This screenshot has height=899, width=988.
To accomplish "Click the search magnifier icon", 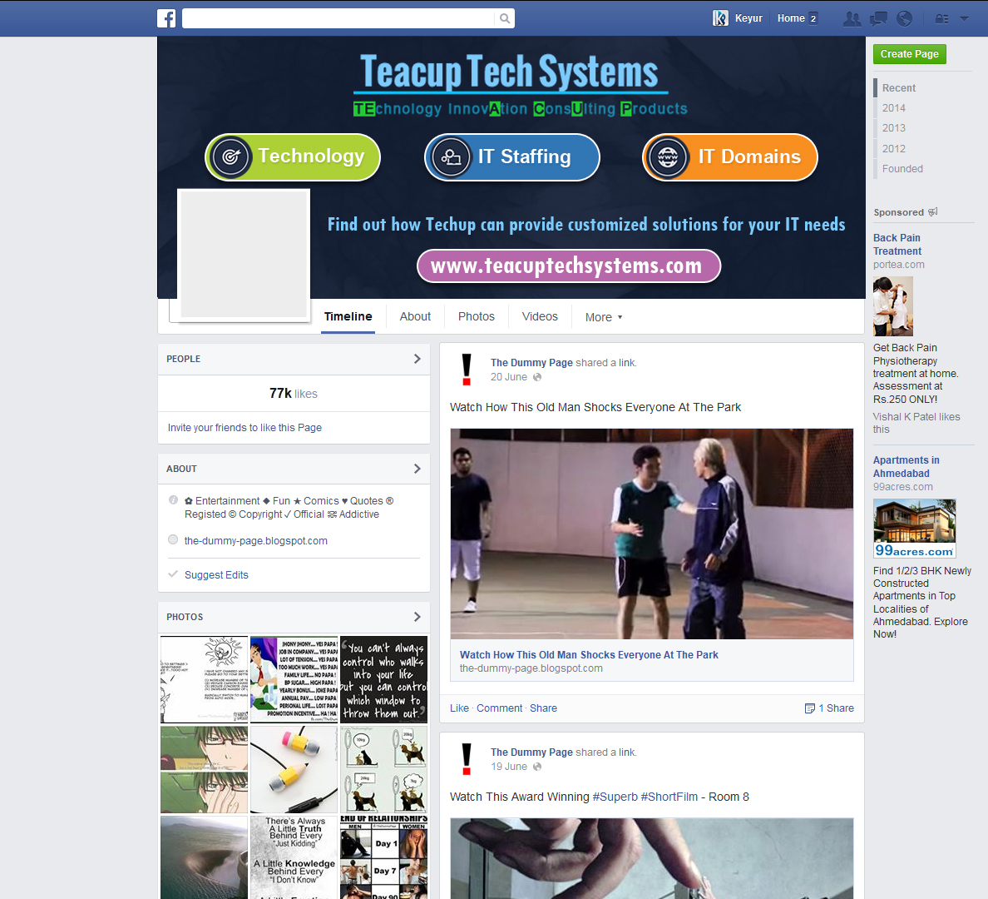I will [505, 18].
